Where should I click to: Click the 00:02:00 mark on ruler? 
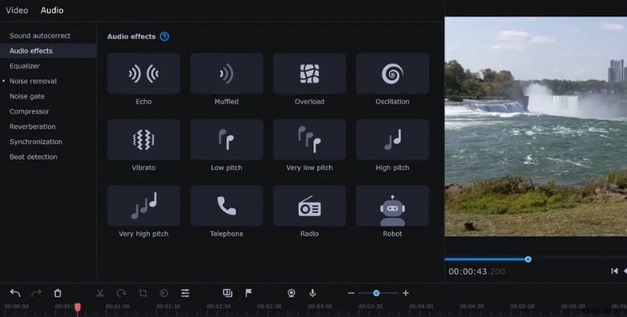(x=219, y=307)
